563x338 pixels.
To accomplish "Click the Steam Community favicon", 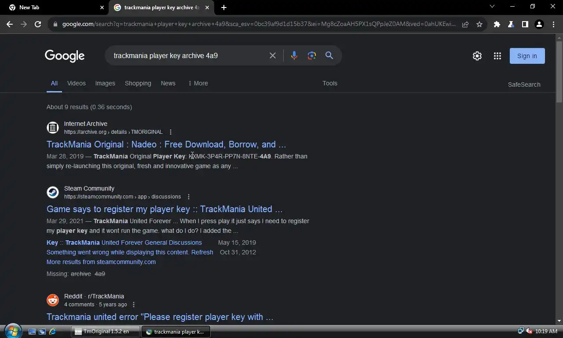I will pyautogui.click(x=53, y=192).
